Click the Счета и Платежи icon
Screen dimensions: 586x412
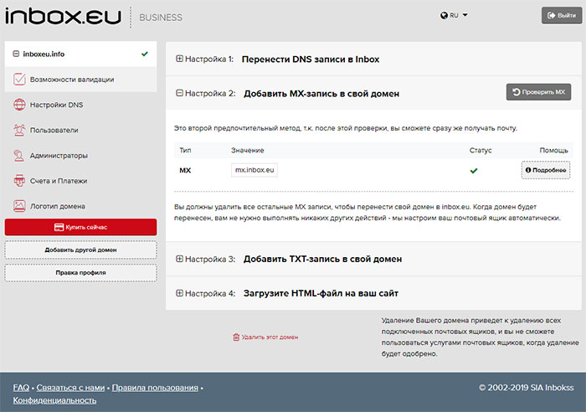(19, 181)
